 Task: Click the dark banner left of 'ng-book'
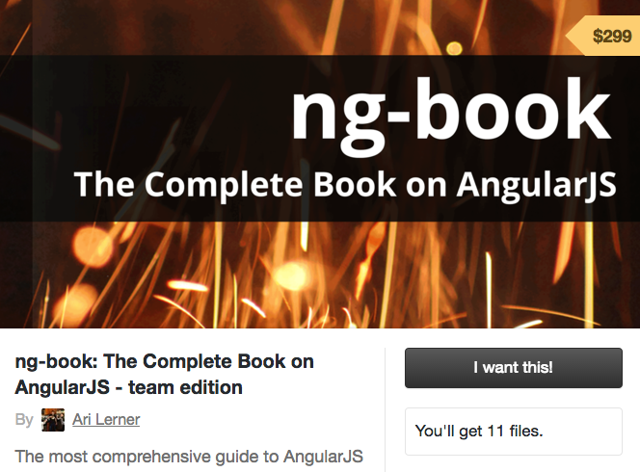[x=143, y=110]
